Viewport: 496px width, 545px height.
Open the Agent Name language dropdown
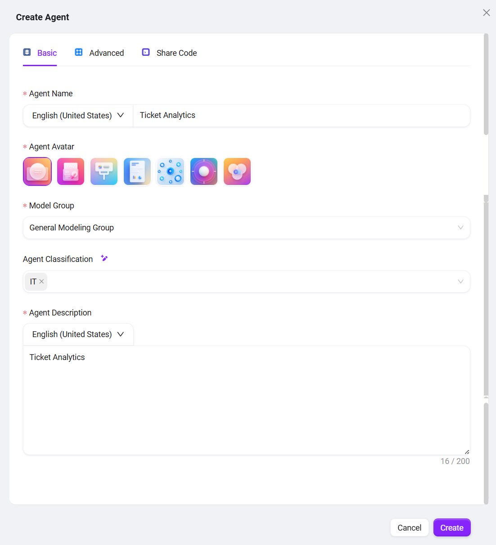pyautogui.click(x=78, y=116)
